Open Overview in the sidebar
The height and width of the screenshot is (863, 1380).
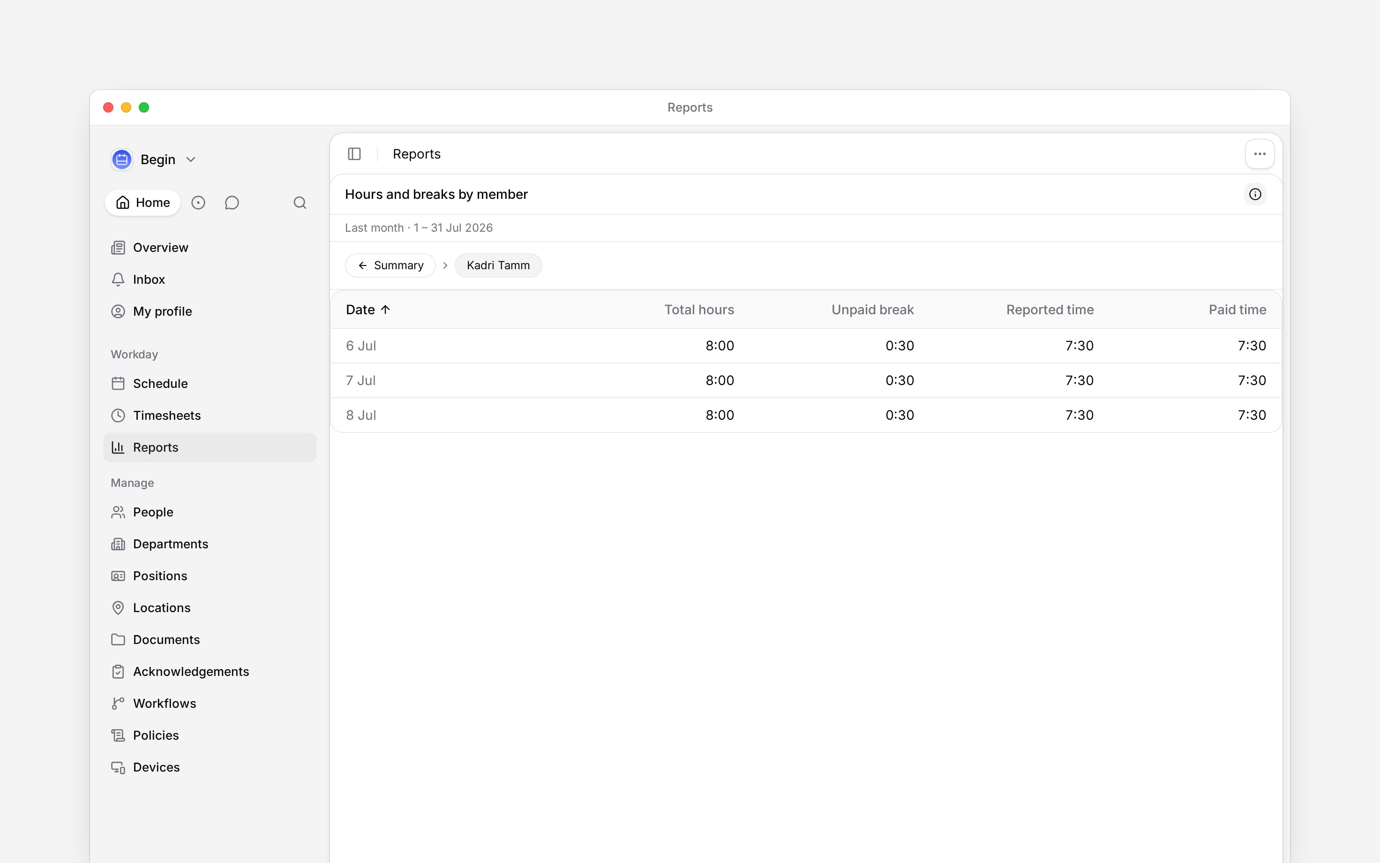pyautogui.click(x=210, y=248)
